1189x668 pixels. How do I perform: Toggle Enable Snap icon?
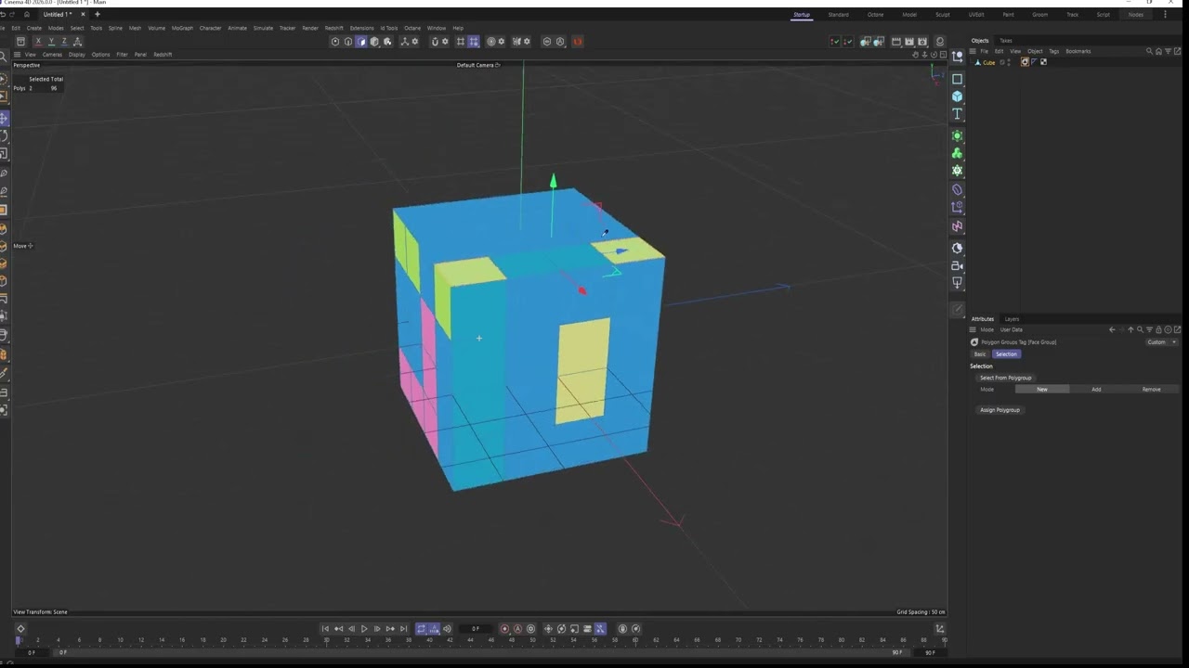point(435,42)
